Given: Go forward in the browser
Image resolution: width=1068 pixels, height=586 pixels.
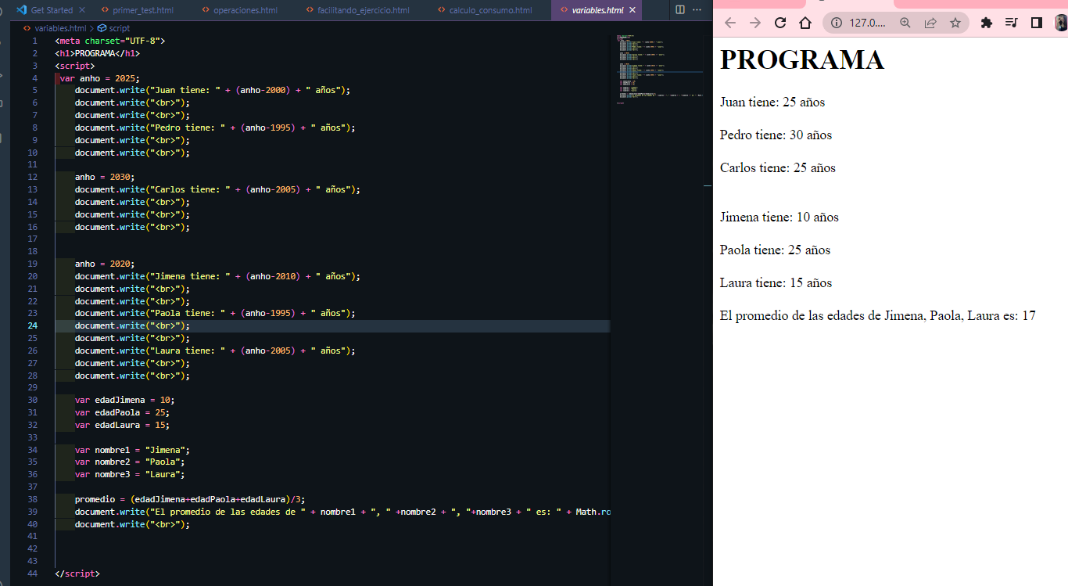Looking at the screenshot, I should click(x=755, y=23).
